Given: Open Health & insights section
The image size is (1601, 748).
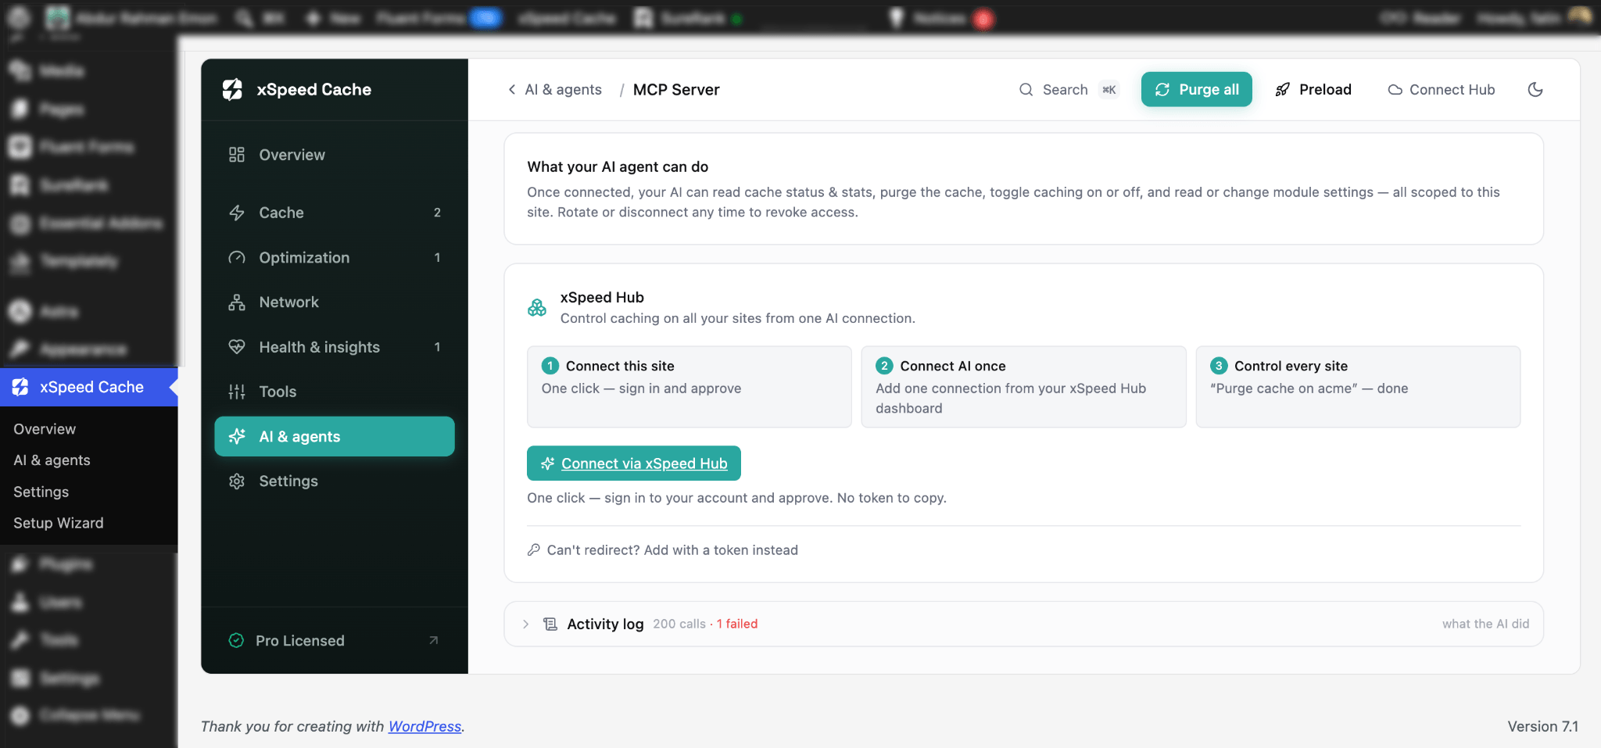Looking at the screenshot, I should click(x=335, y=347).
